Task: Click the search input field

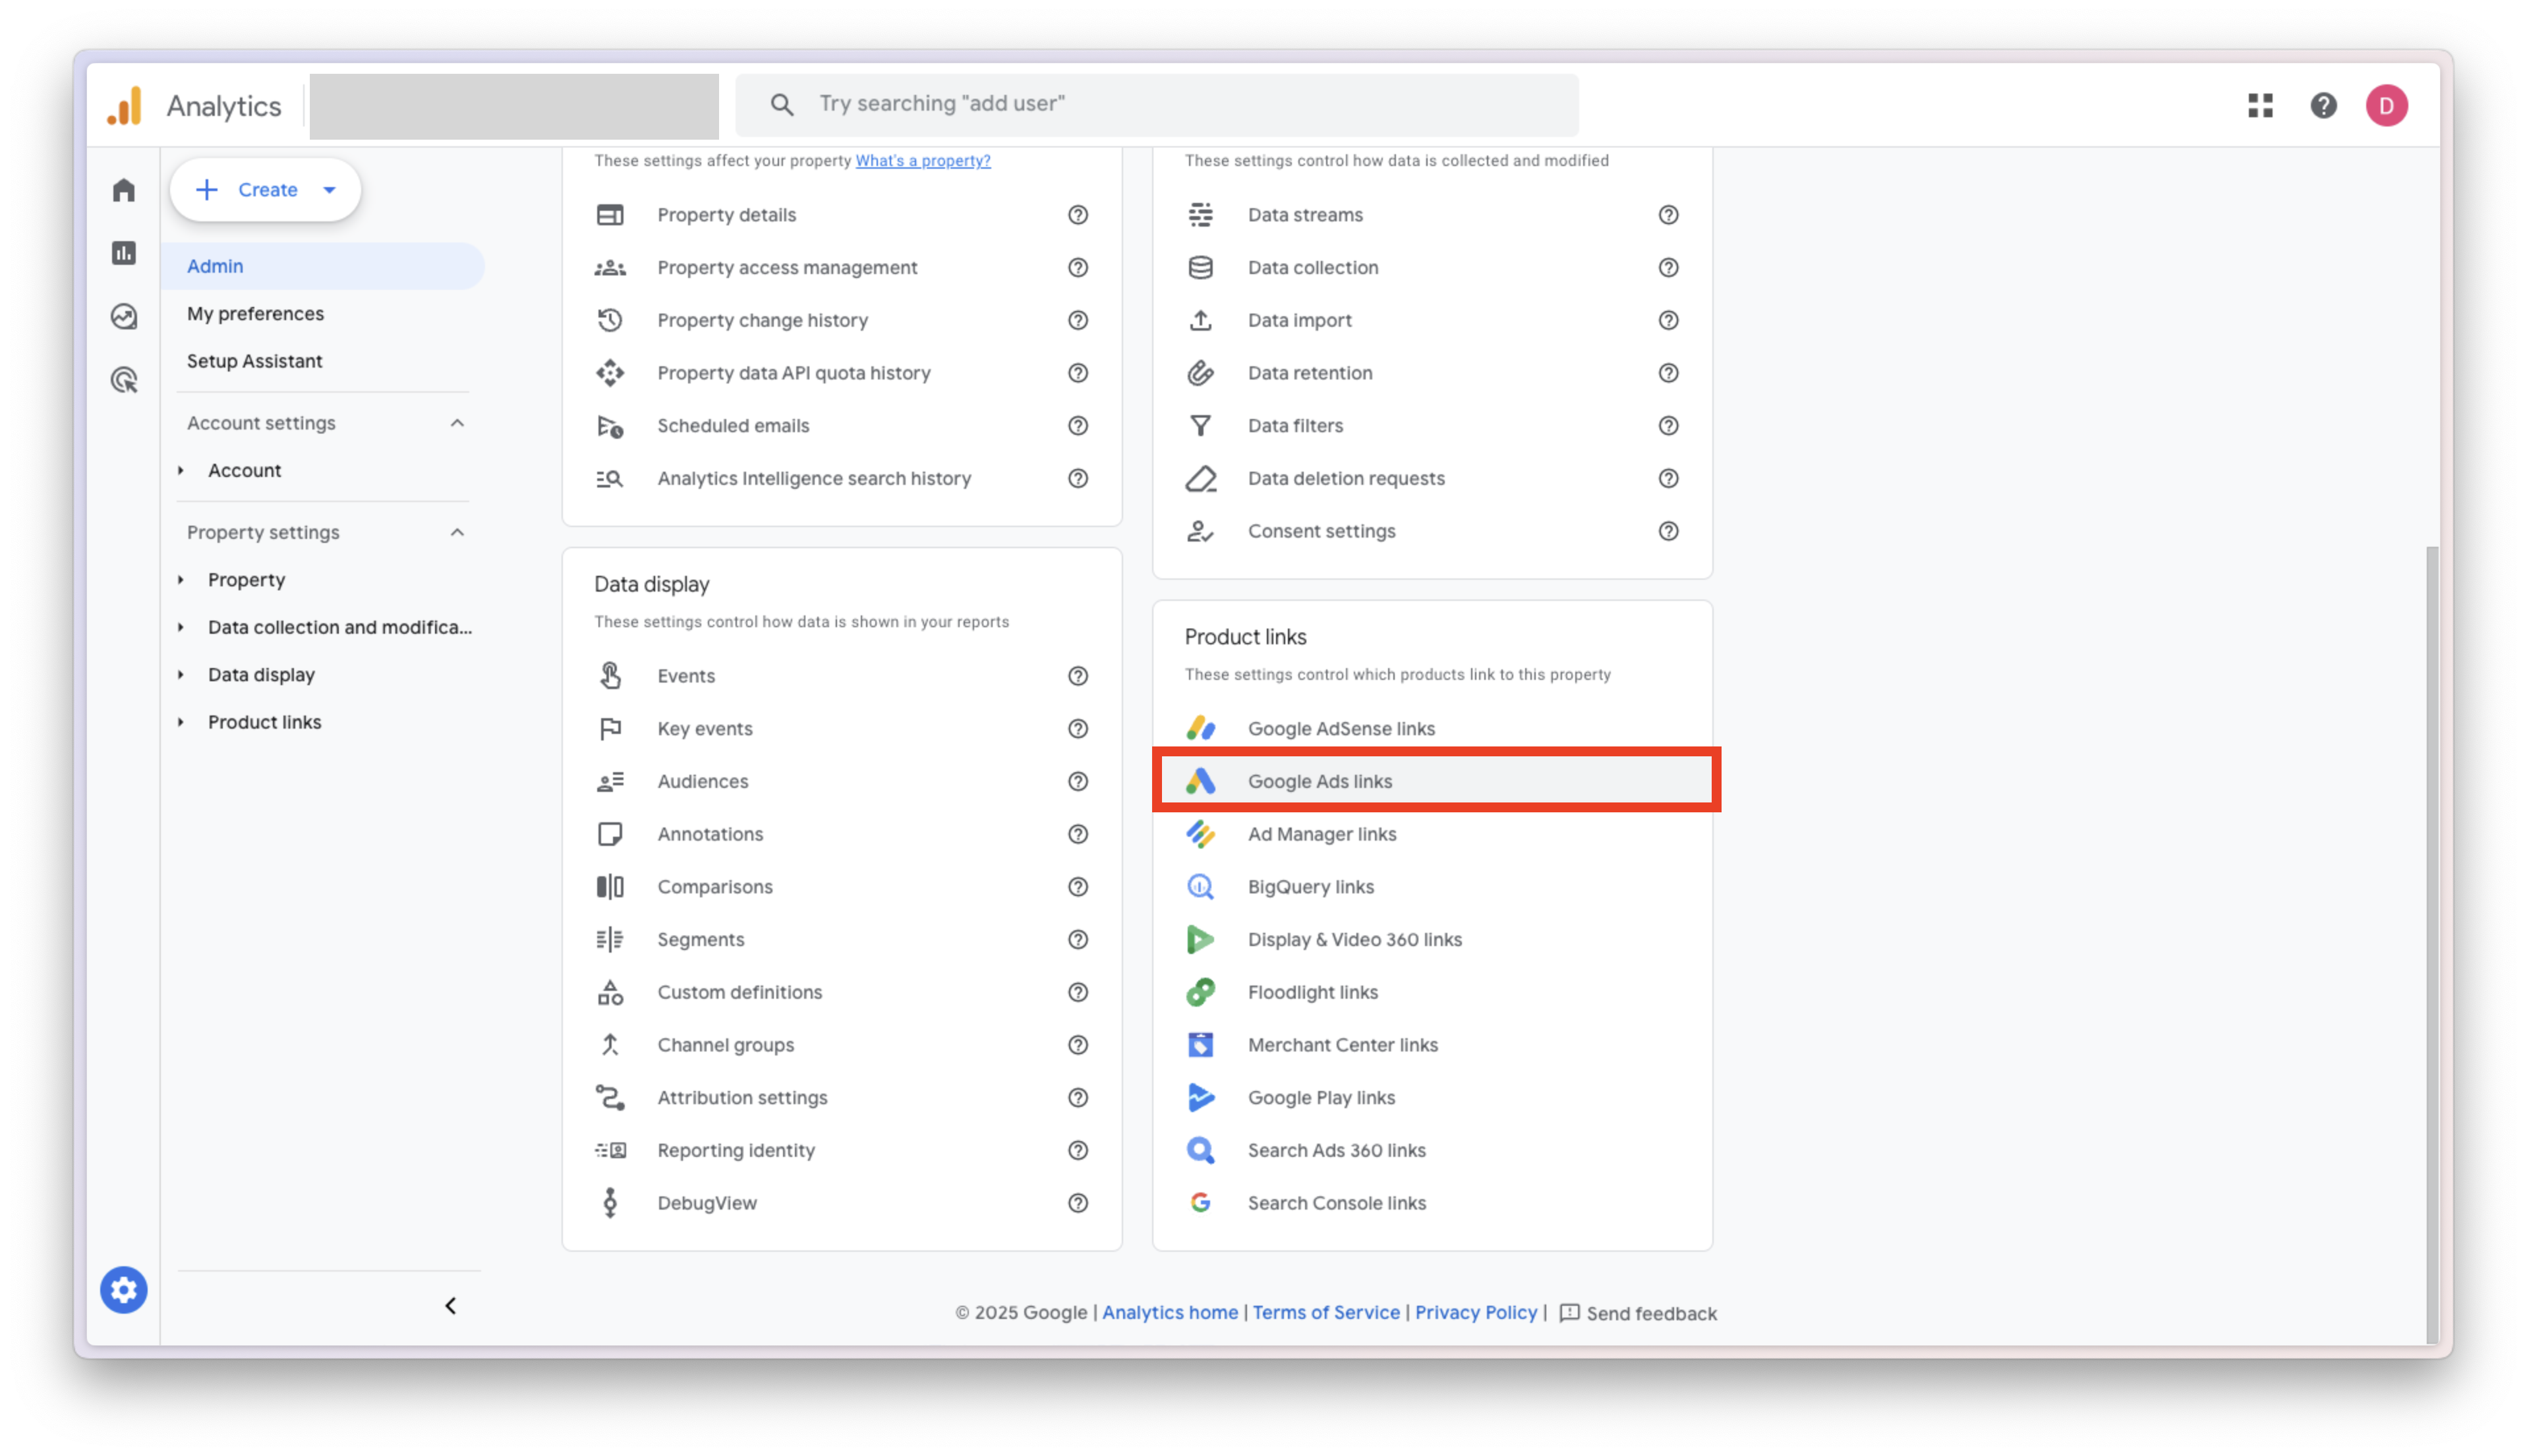Action: pyautogui.click(x=1180, y=104)
